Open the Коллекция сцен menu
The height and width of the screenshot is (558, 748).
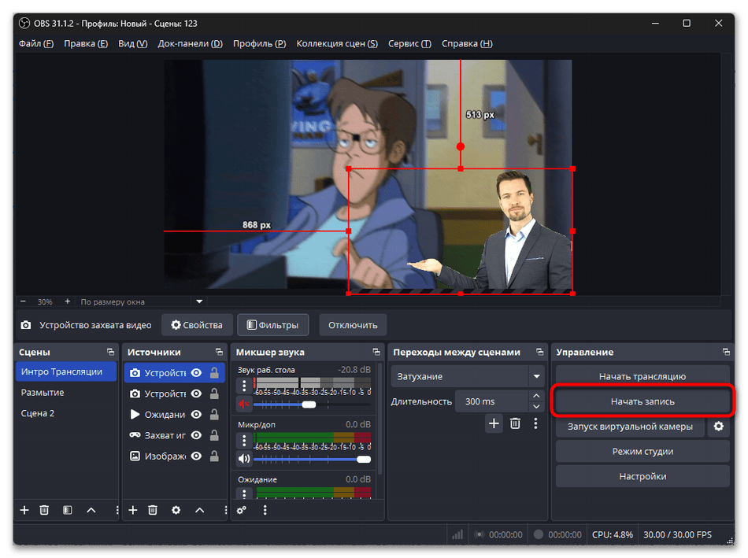[337, 43]
